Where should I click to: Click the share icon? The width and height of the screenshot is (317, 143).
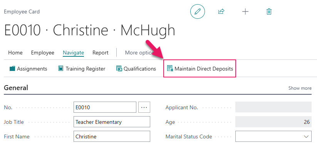(221, 12)
